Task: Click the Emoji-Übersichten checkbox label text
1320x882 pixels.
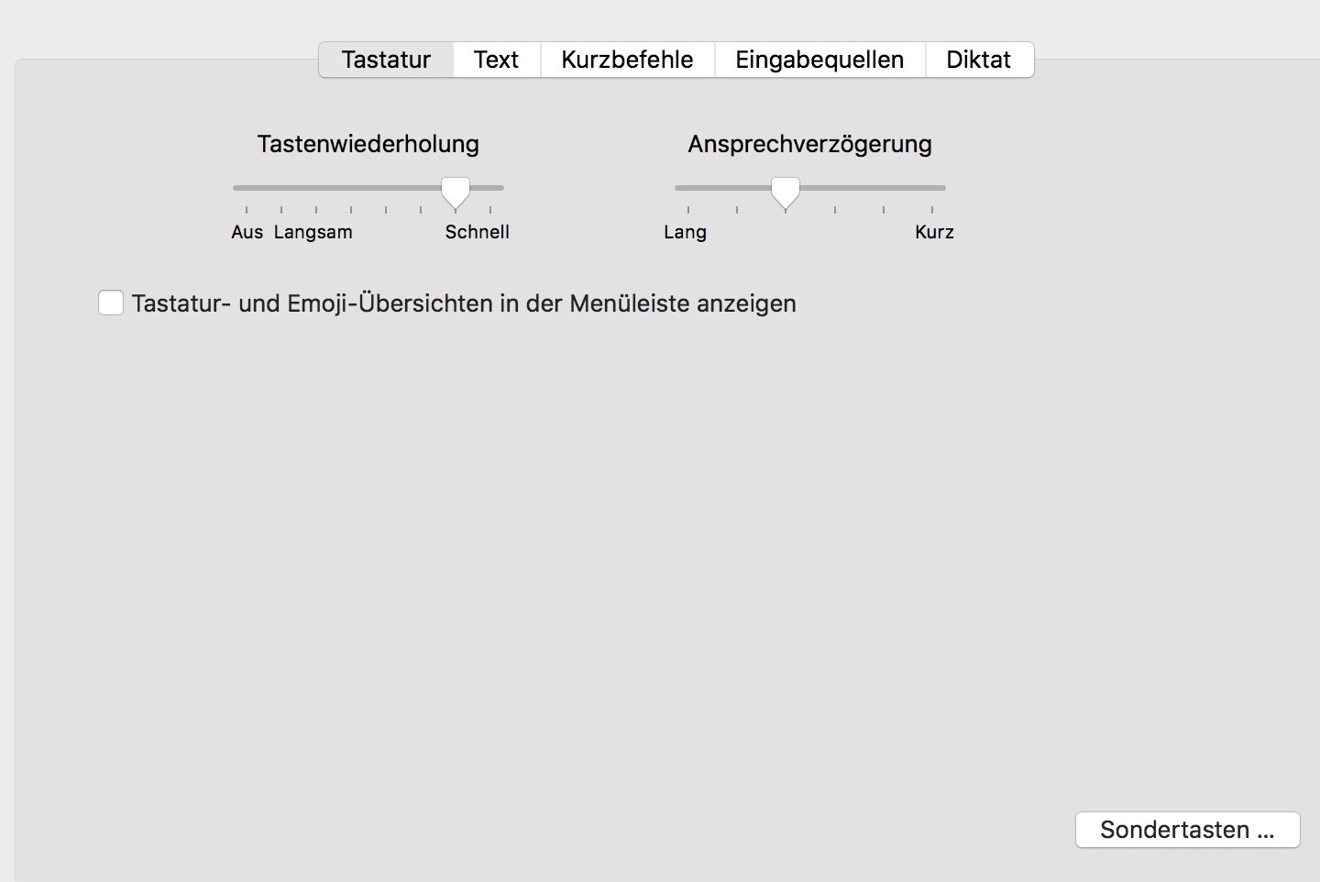Action: coord(464,303)
